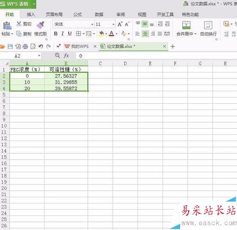Increase font size with large A icon
Screen dimensions: 237x230
pos(120,24)
